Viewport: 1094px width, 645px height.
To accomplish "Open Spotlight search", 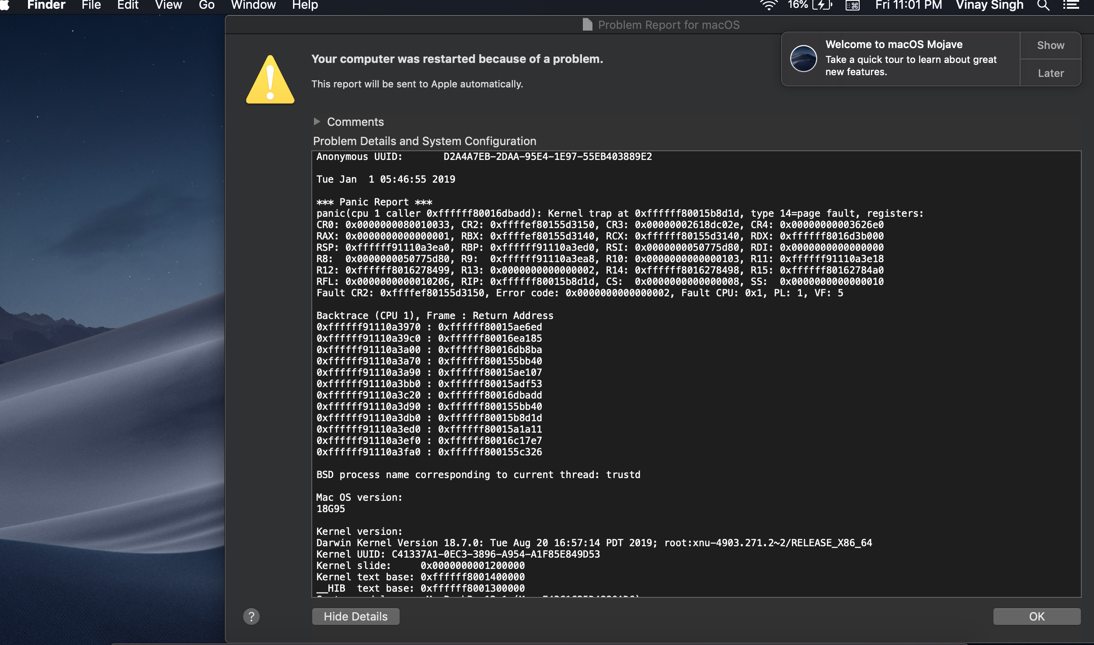I will [1044, 6].
